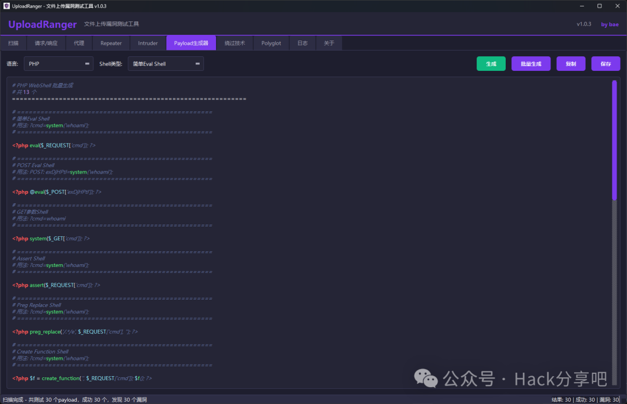Click the create_function payload line
Viewport: 627px width, 404px height.
[x=82, y=378]
